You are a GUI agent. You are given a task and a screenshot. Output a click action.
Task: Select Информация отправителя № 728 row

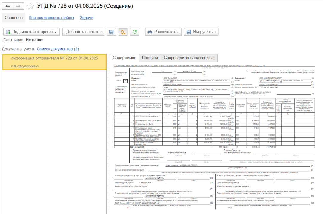point(54,62)
